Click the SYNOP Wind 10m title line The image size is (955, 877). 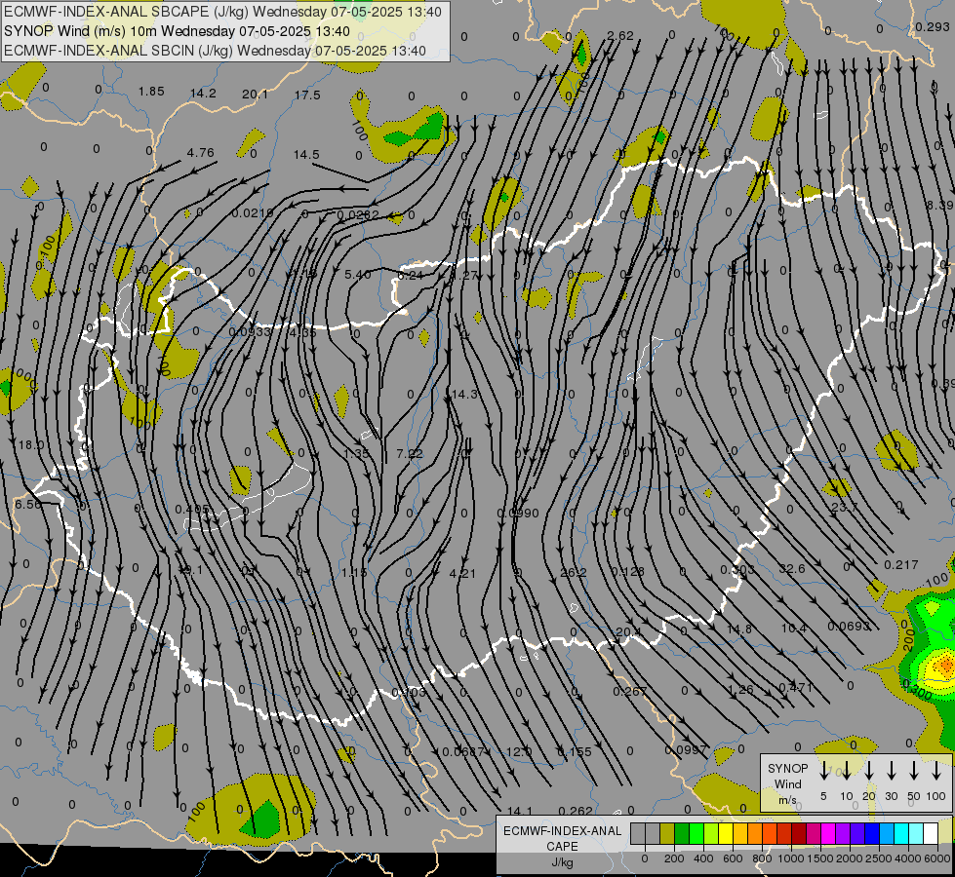178,31
